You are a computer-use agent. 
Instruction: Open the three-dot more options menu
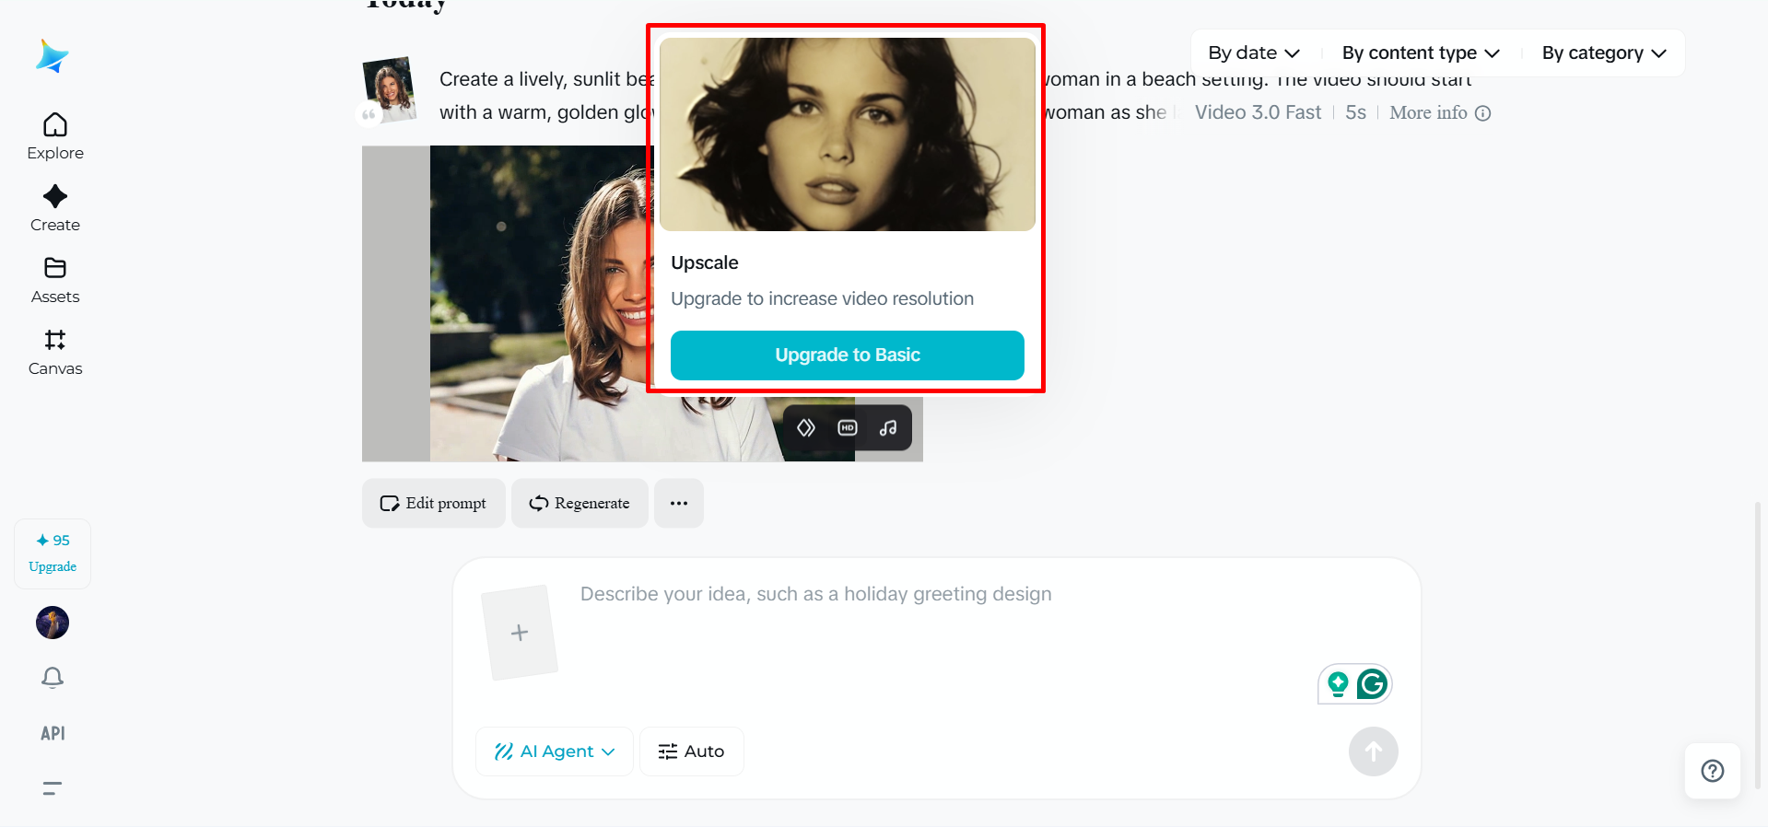[x=679, y=503]
